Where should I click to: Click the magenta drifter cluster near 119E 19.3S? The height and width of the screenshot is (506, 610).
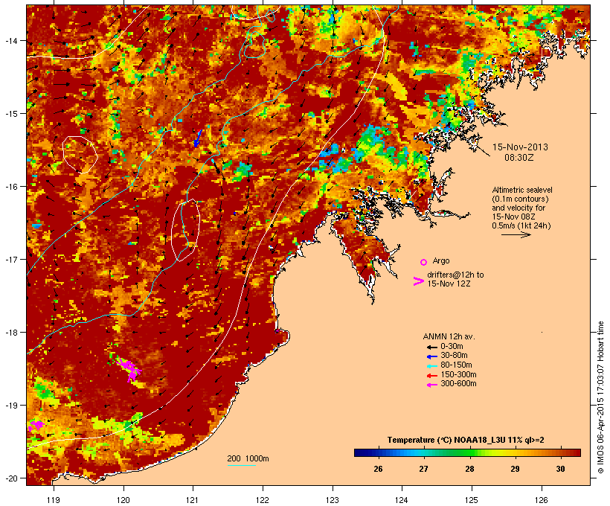36,425
